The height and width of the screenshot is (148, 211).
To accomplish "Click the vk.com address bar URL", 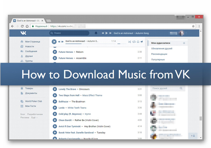I will (61, 26).
